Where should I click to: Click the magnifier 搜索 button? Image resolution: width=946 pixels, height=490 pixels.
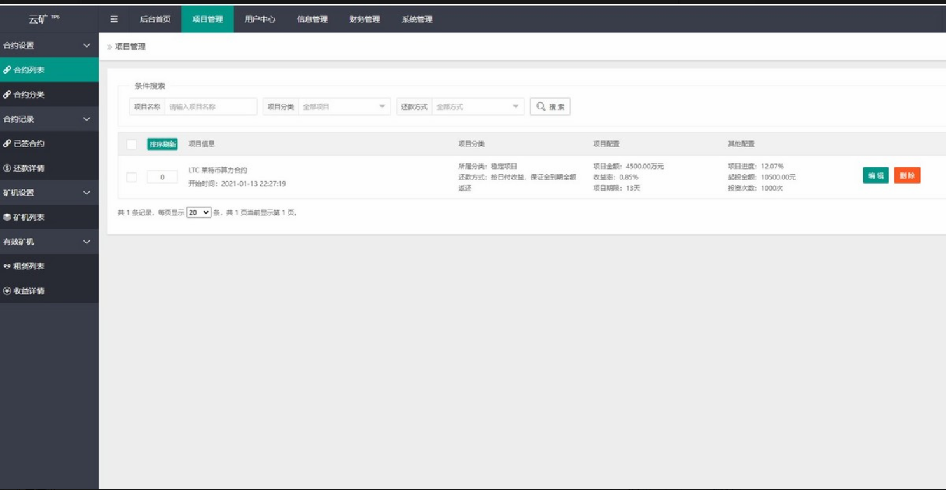[x=548, y=106]
